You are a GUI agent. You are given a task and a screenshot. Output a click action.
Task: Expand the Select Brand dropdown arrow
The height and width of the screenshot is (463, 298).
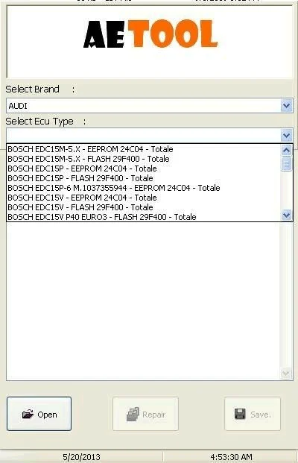coord(286,106)
